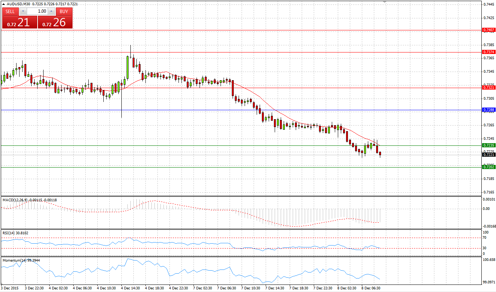
Task: Select the sell price 0.72 21 tile
Action: [20, 22]
